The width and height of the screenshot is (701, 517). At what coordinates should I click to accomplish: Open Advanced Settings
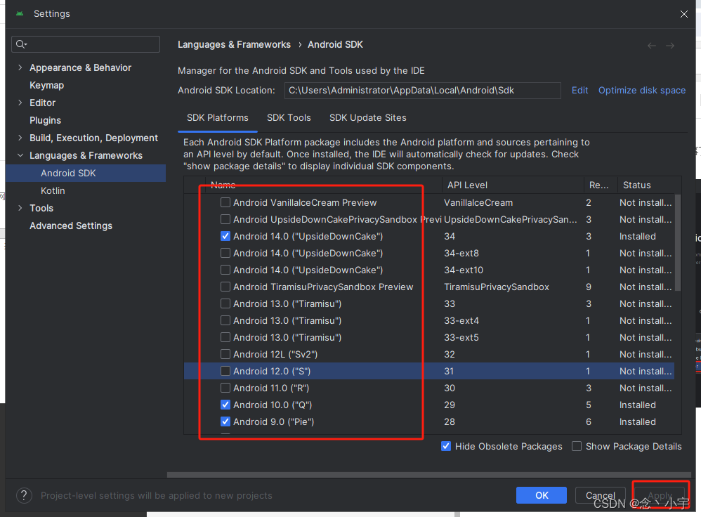tap(71, 226)
